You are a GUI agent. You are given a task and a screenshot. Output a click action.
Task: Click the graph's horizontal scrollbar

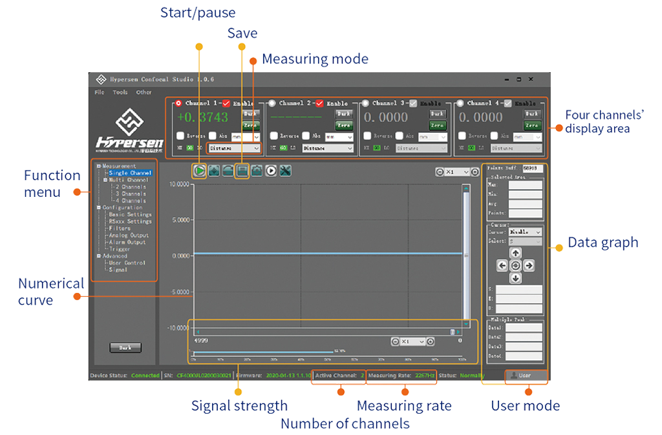click(328, 332)
